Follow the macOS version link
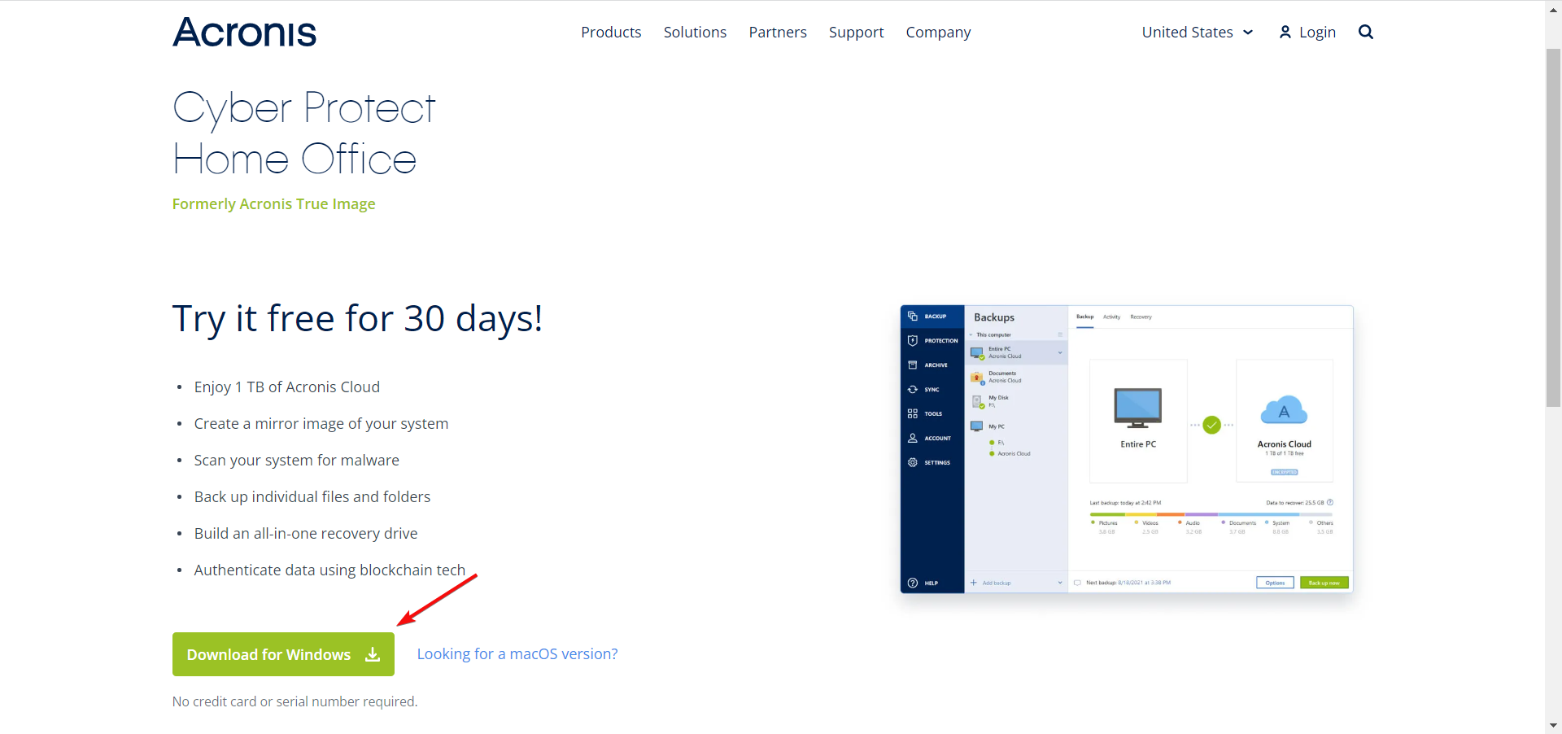The height and width of the screenshot is (734, 1562). (517, 654)
